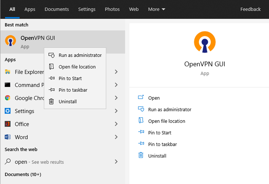Viewport: 269px width, 184px height.
Task: Select the Word app result label
Action: (x=21, y=137)
